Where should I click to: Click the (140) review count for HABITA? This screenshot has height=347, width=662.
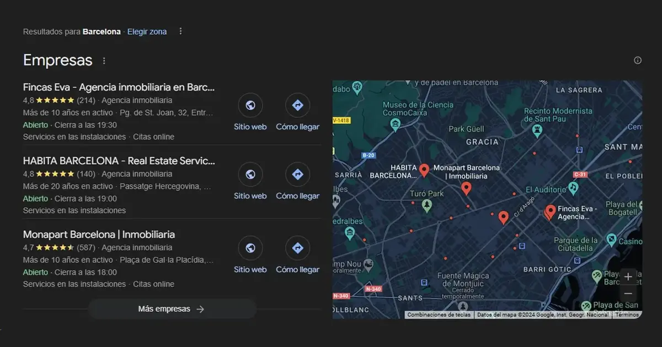pos(86,174)
